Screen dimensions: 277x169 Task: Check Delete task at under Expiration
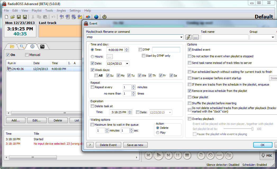pos(92,106)
